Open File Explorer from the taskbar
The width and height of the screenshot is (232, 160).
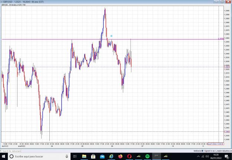(84, 156)
